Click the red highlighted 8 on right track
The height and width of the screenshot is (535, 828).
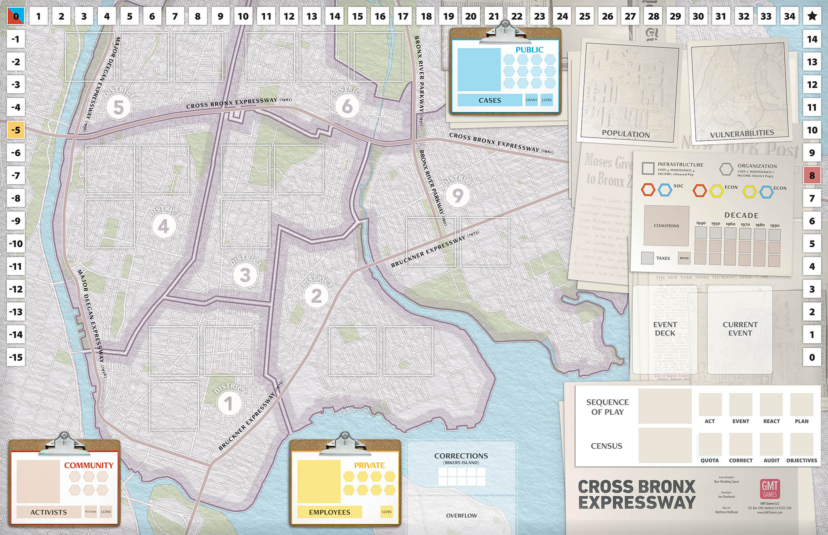(812, 176)
